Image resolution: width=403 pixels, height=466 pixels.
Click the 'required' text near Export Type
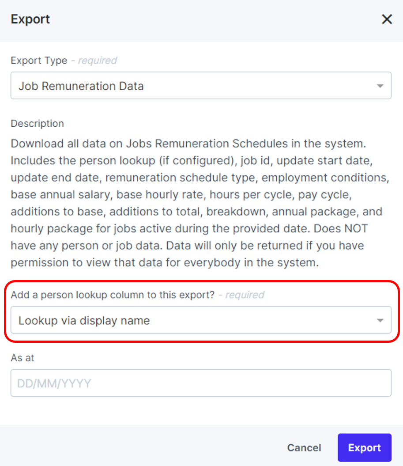tap(97, 61)
